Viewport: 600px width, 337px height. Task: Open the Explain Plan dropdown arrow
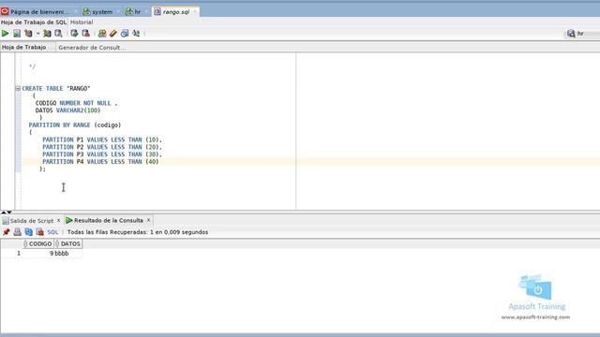[x=37, y=34]
